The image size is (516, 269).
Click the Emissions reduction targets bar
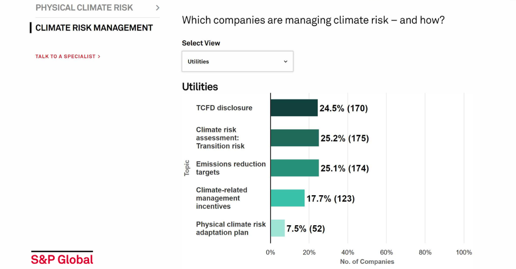295,168
